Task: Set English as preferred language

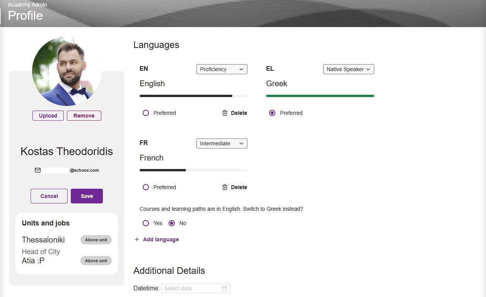Action: coord(146,113)
